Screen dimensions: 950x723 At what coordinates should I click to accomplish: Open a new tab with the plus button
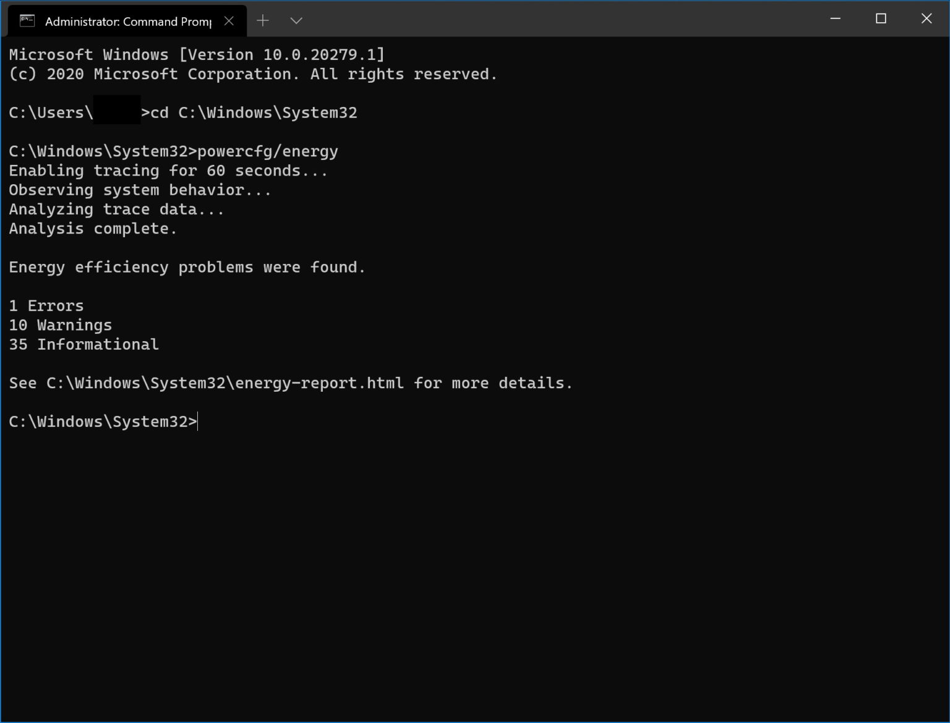pos(263,21)
